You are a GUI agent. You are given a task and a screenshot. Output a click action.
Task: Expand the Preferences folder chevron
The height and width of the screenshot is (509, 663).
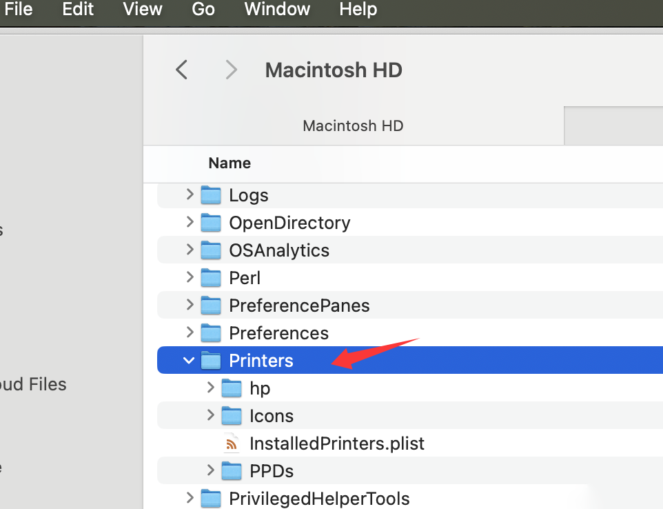pos(190,332)
